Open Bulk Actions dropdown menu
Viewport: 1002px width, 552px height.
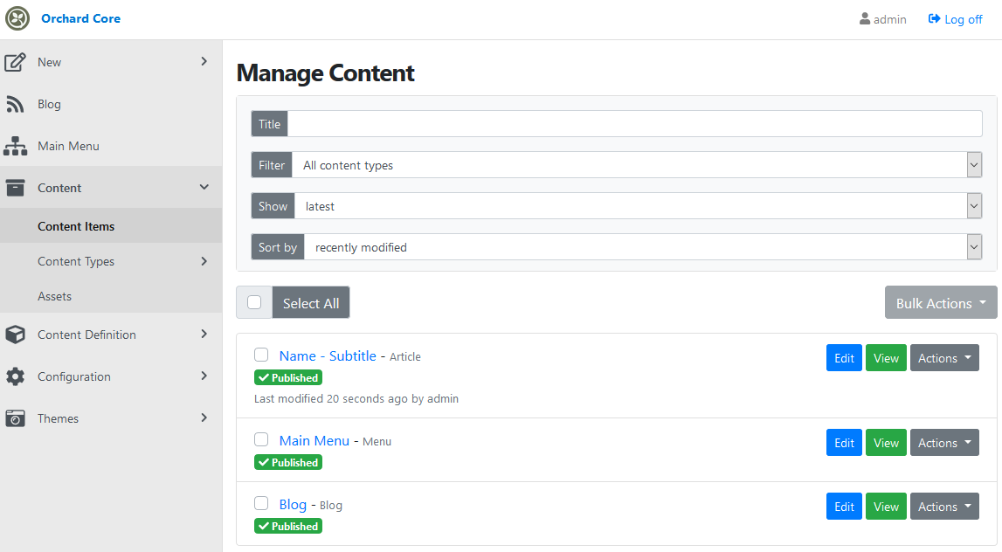(x=940, y=303)
